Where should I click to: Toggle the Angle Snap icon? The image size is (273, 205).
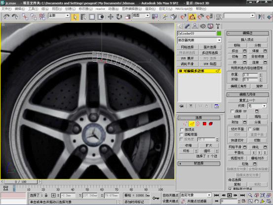click(x=192, y=17)
